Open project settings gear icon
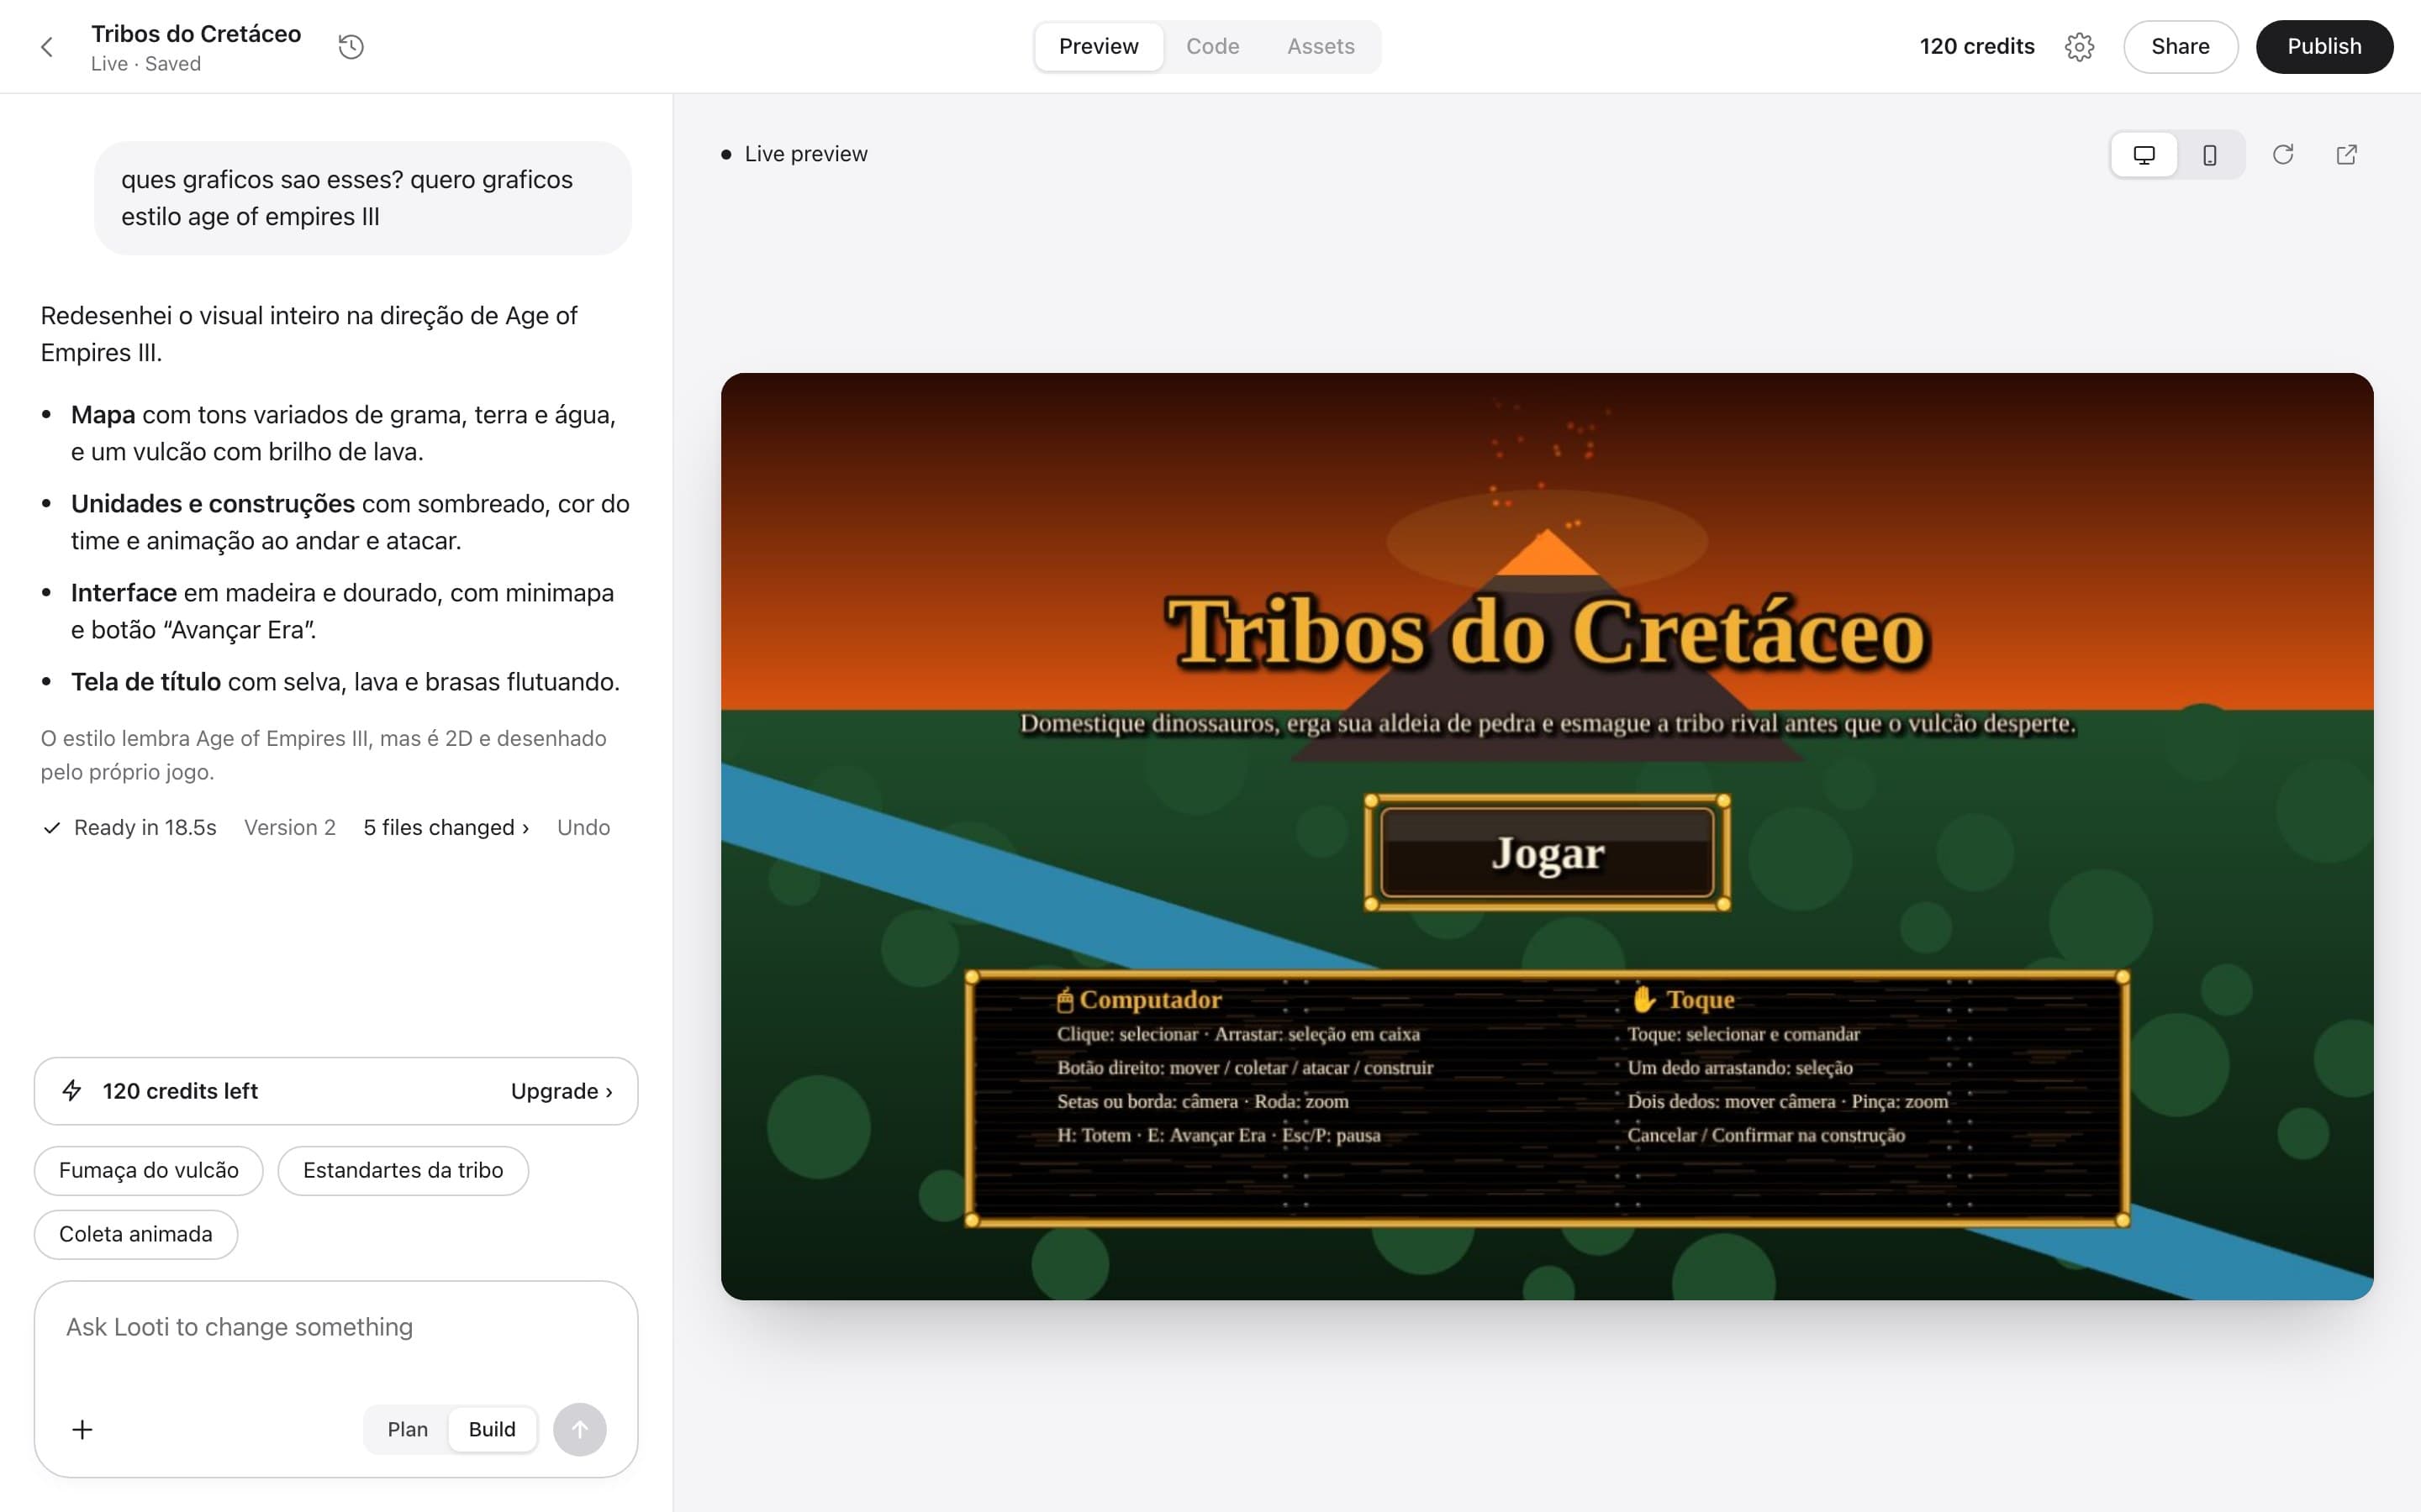The width and height of the screenshot is (2421, 1512). pos(2079,47)
